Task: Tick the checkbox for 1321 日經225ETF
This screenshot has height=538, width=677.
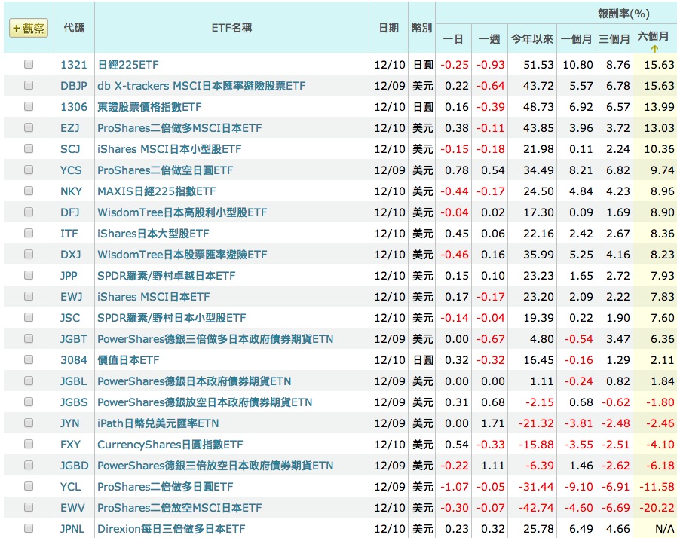Action: [29, 64]
